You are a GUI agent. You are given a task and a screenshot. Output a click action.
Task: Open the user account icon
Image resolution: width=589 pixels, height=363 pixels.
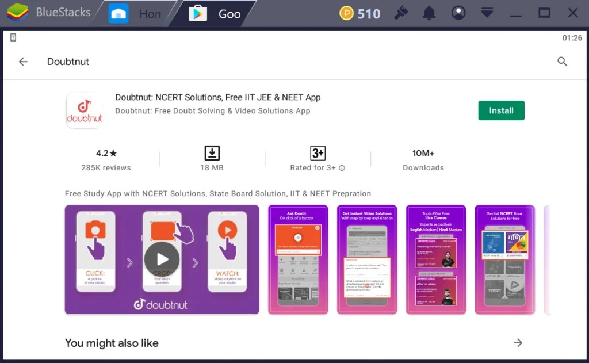point(458,13)
